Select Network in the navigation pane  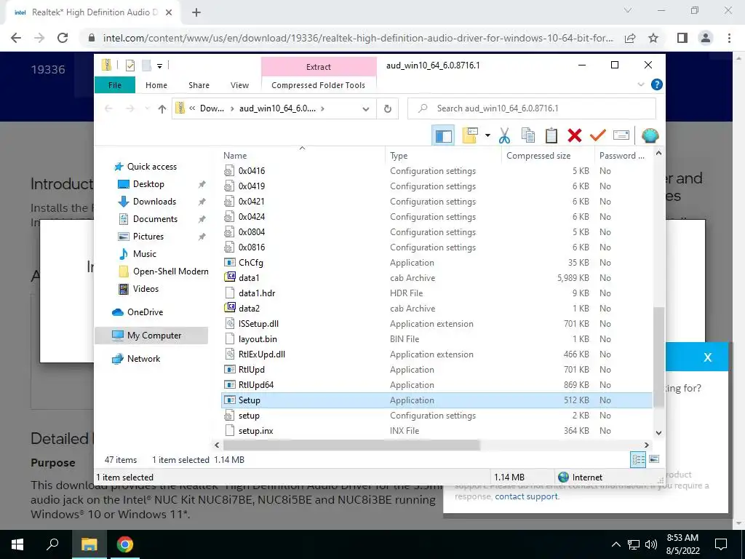click(143, 358)
